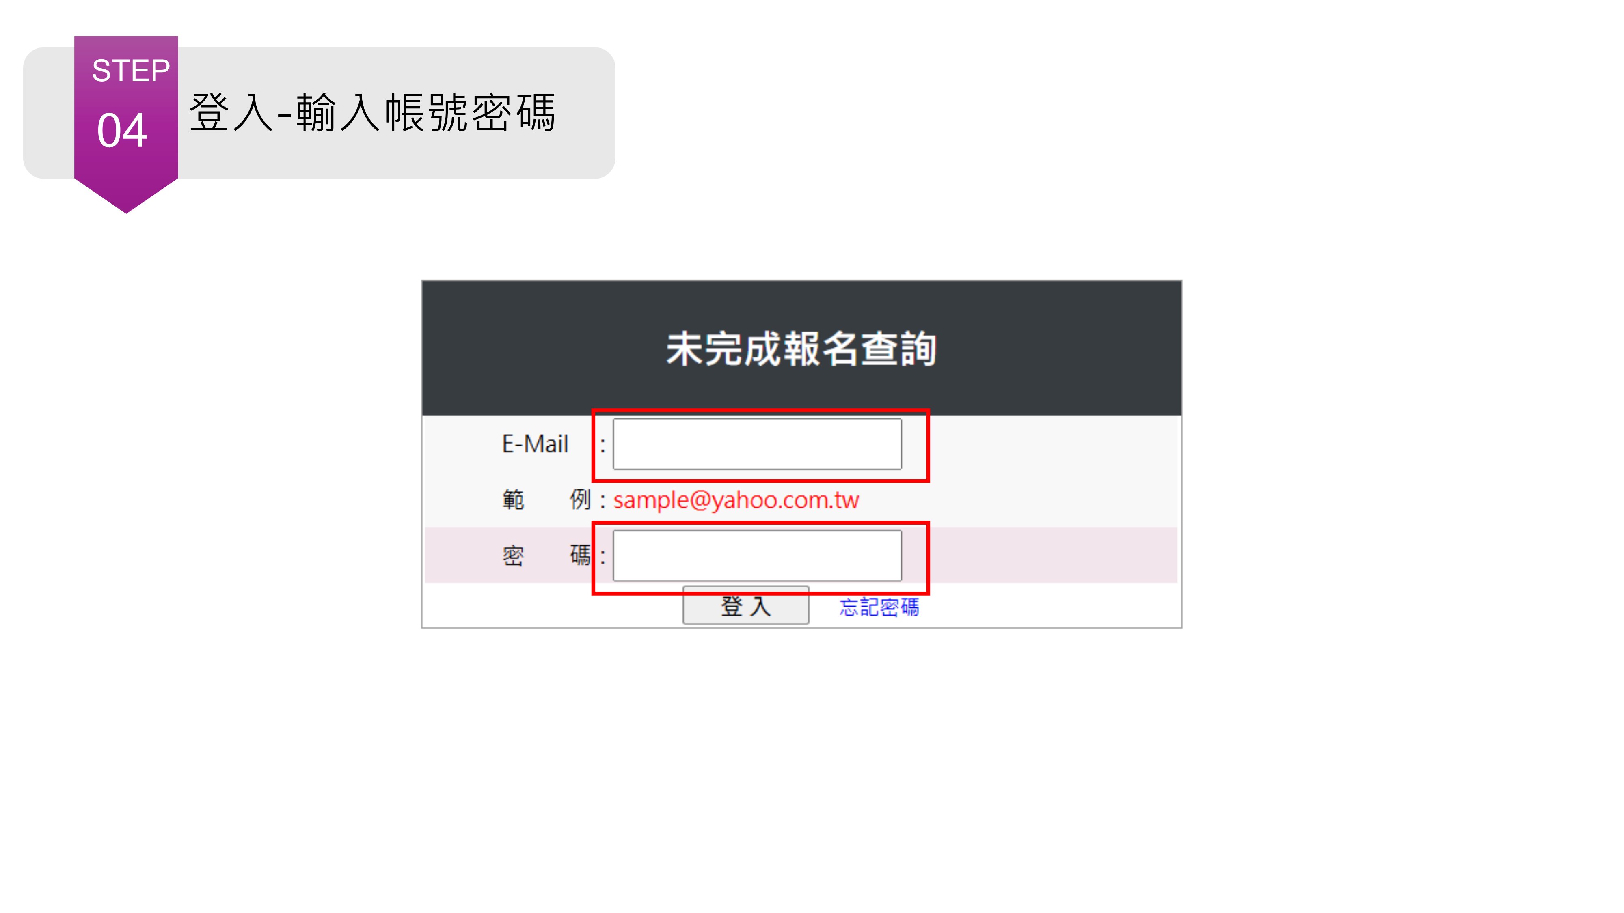Viewport: 1624px width, 913px height.
Task: Open the 忘記密碼 forgot password link
Action: click(x=879, y=607)
